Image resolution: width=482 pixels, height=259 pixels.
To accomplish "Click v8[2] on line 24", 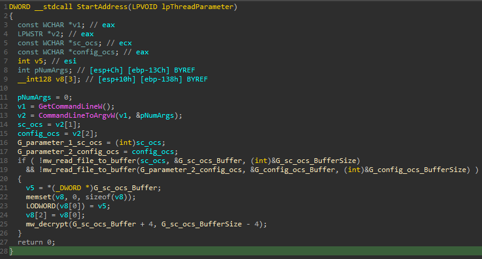I will [x=34, y=215].
